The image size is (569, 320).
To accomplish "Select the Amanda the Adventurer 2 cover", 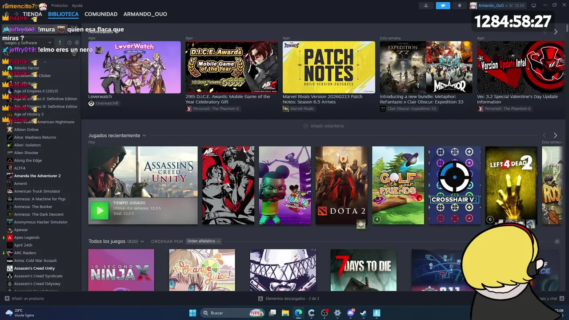I will tap(285, 185).
